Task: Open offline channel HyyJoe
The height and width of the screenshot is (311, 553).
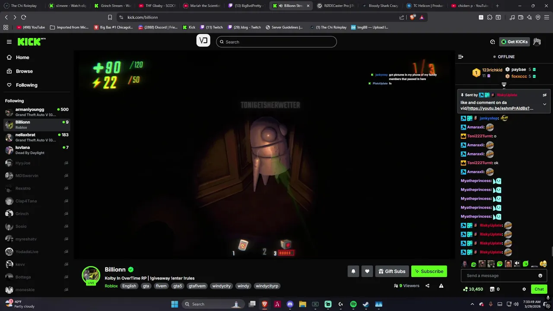Action: click(x=36, y=163)
